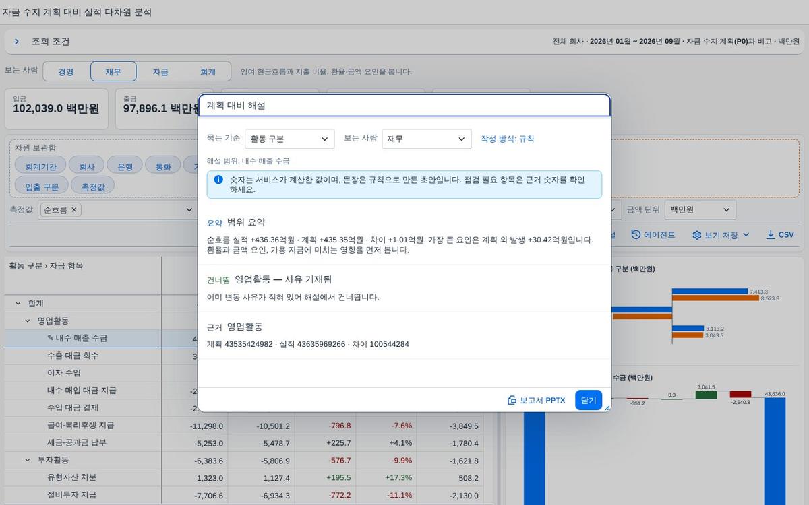Click the 입출 구분 dimension chip
This screenshot has height=505, width=809.
click(42, 186)
